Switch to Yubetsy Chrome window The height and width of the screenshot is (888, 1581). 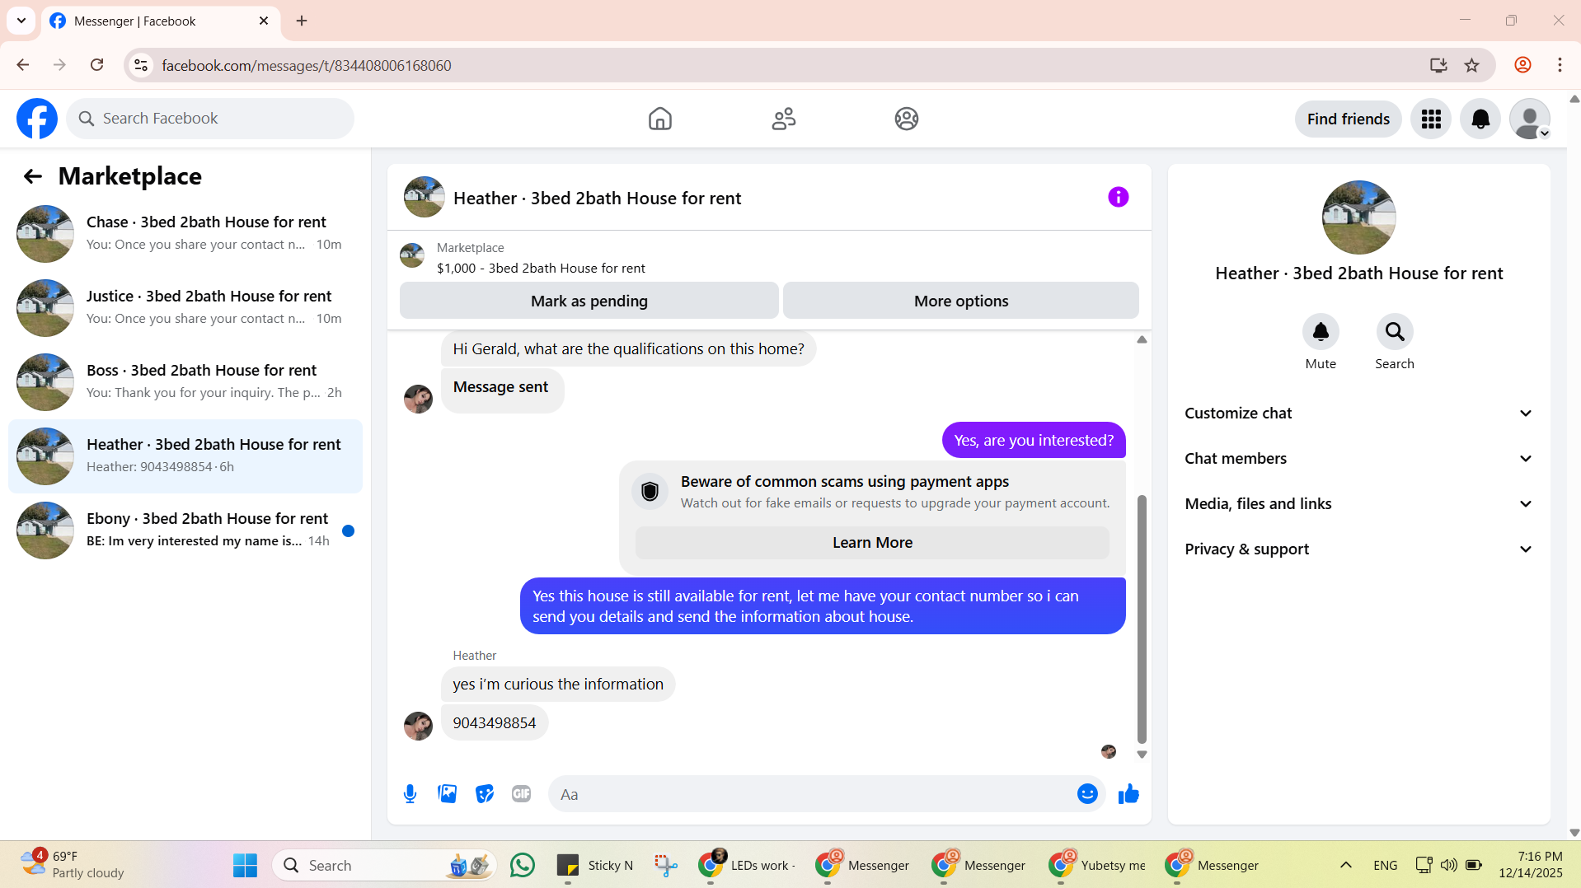pos(1098,865)
